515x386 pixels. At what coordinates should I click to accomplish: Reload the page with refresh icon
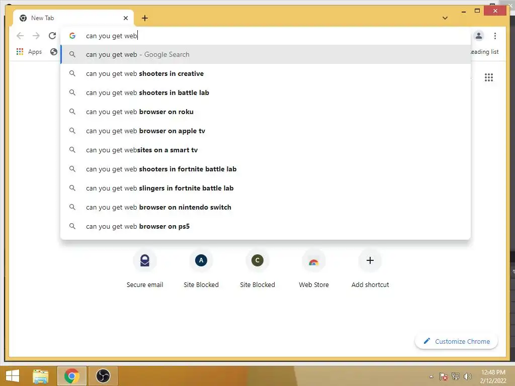52,36
